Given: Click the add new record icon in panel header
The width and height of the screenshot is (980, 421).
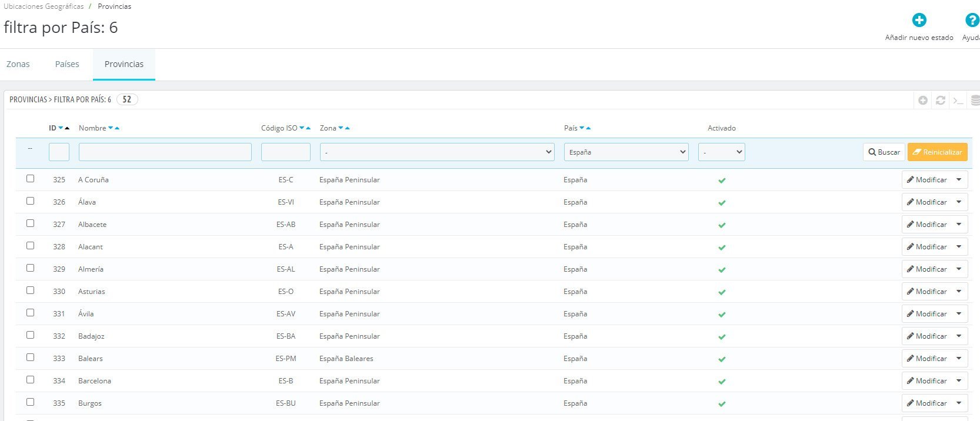Looking at the screenshot, I should click(x=923, y=101).
